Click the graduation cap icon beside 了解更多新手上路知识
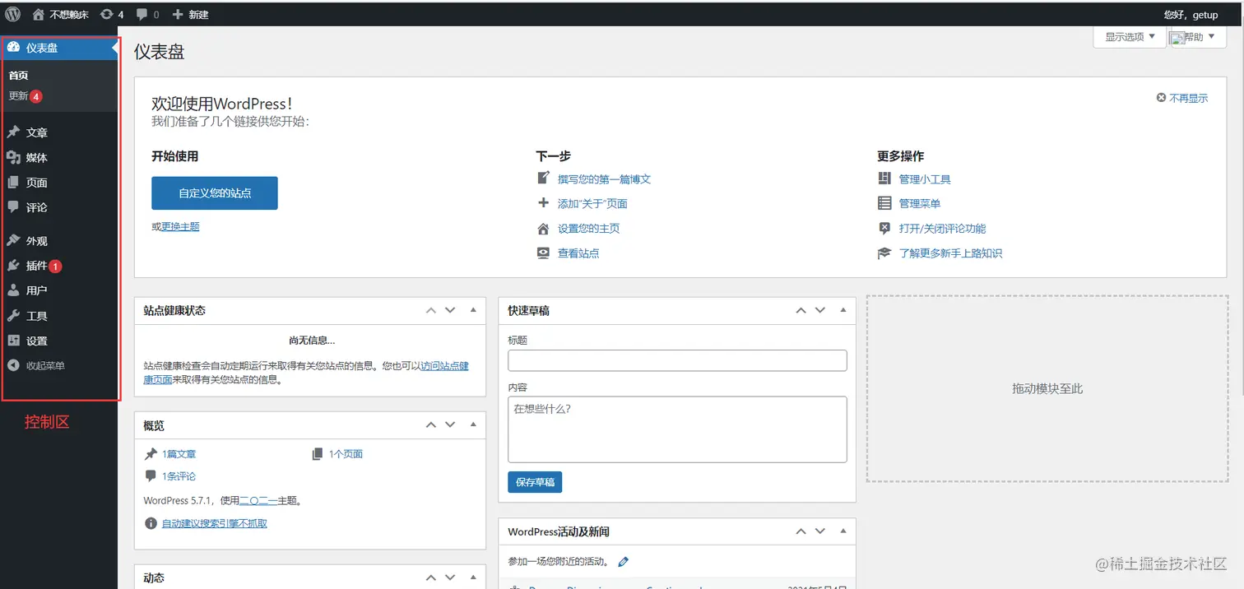 884,253
